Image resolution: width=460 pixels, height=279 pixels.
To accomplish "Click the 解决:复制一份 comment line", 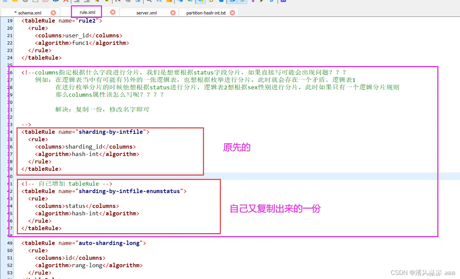I will pyautogui.click(x=102, y=110).
